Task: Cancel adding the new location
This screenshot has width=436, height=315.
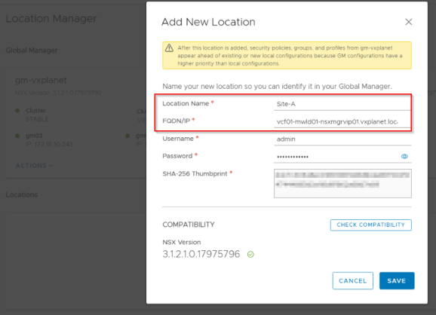Action: tap(352, 280)
